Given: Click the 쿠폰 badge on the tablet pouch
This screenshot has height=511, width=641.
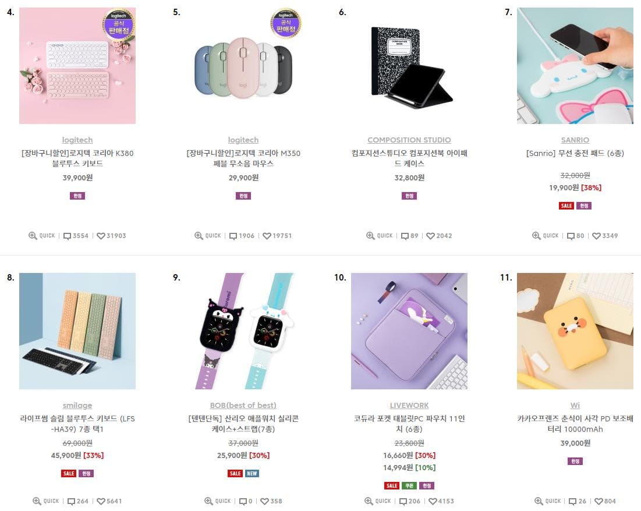Looking at the screenshot, I should click(x=409, y=485).
